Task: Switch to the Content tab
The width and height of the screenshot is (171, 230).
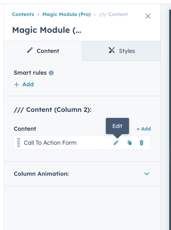Action: point(43,51)
